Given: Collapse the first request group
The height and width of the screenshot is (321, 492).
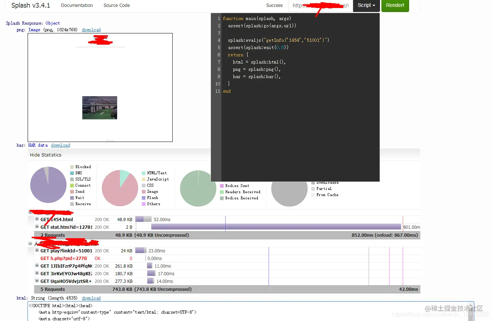Looking at the screenshot, I should coord(31,212).
